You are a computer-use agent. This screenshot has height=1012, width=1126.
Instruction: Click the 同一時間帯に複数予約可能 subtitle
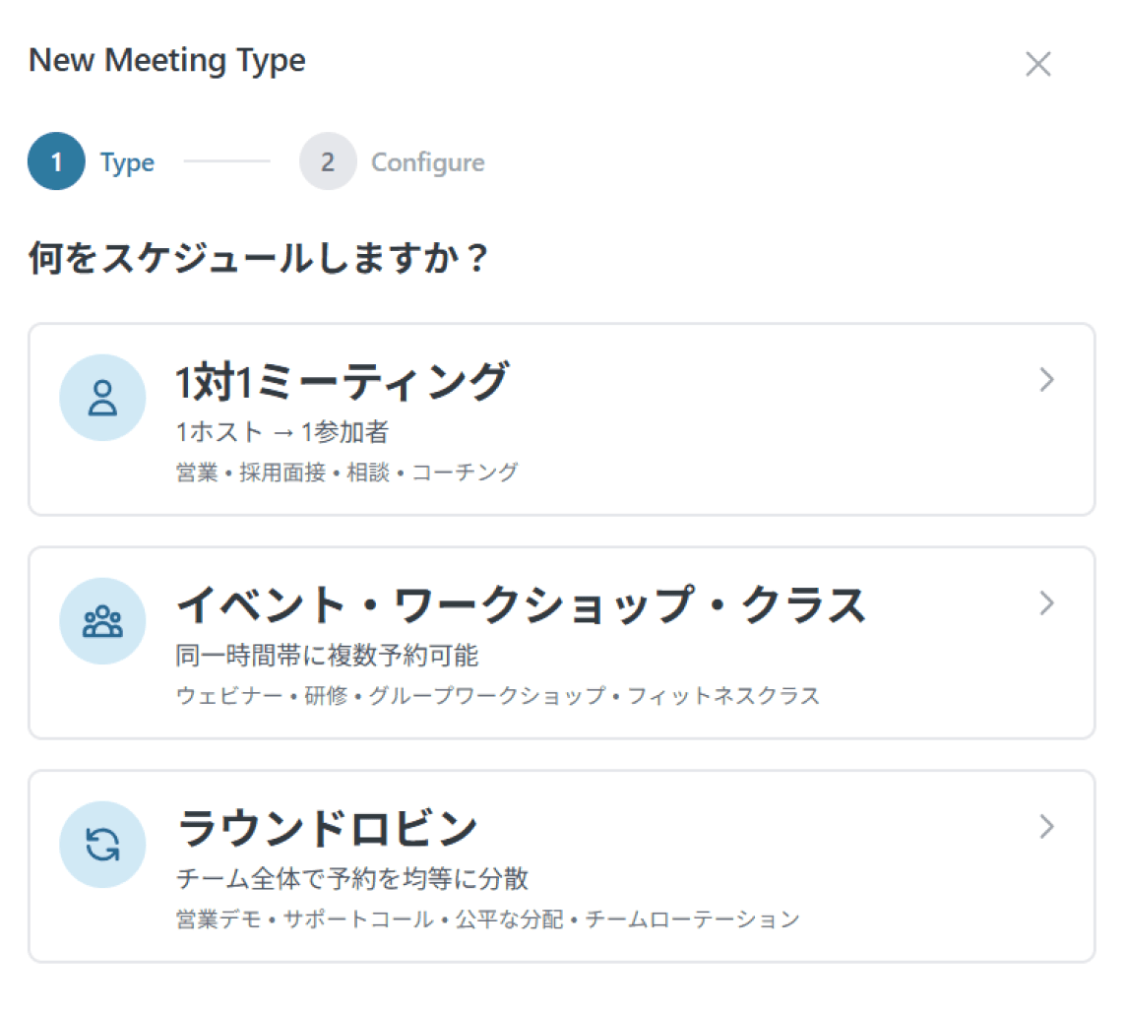(327, 656)
